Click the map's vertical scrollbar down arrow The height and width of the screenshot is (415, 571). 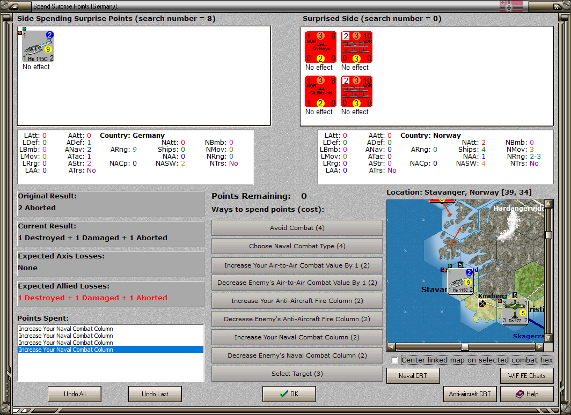pos(549,338)
